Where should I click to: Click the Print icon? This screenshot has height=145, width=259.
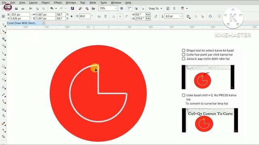[23, 8]
